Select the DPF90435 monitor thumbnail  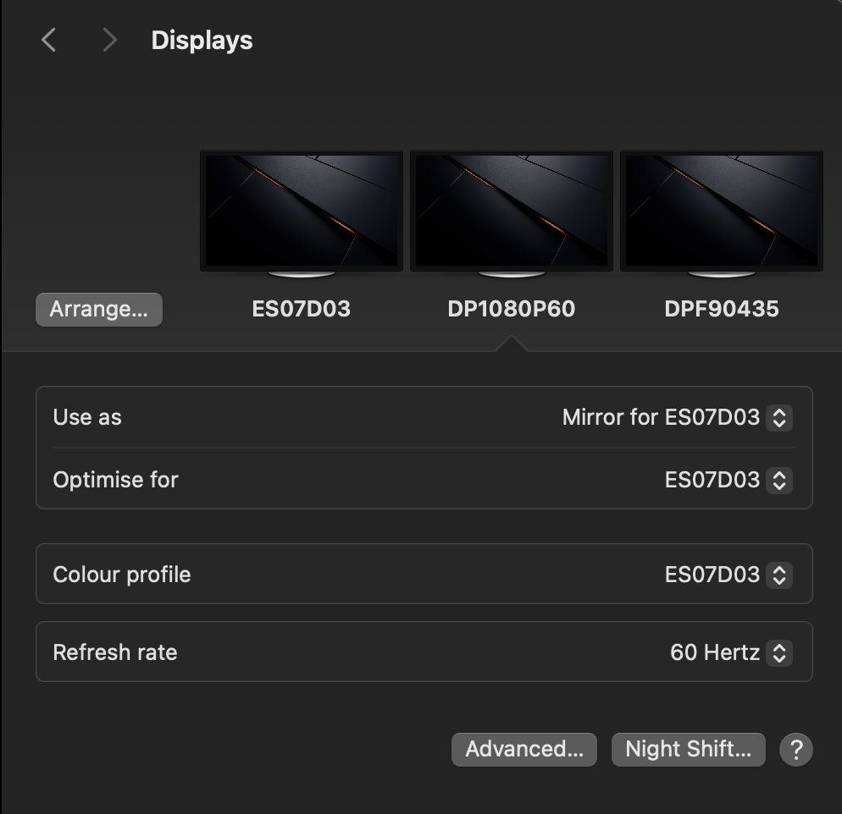(722, 212)
